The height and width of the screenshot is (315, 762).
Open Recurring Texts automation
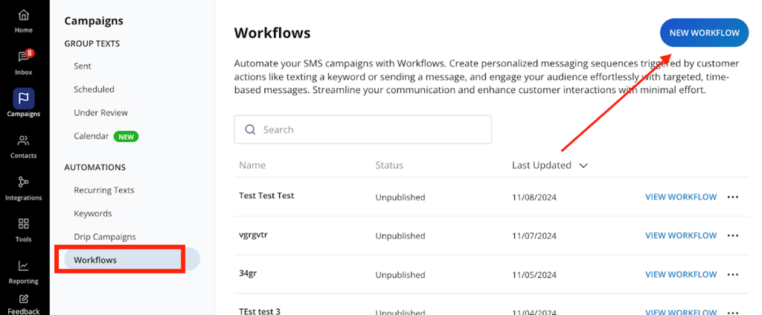[104, 190]
